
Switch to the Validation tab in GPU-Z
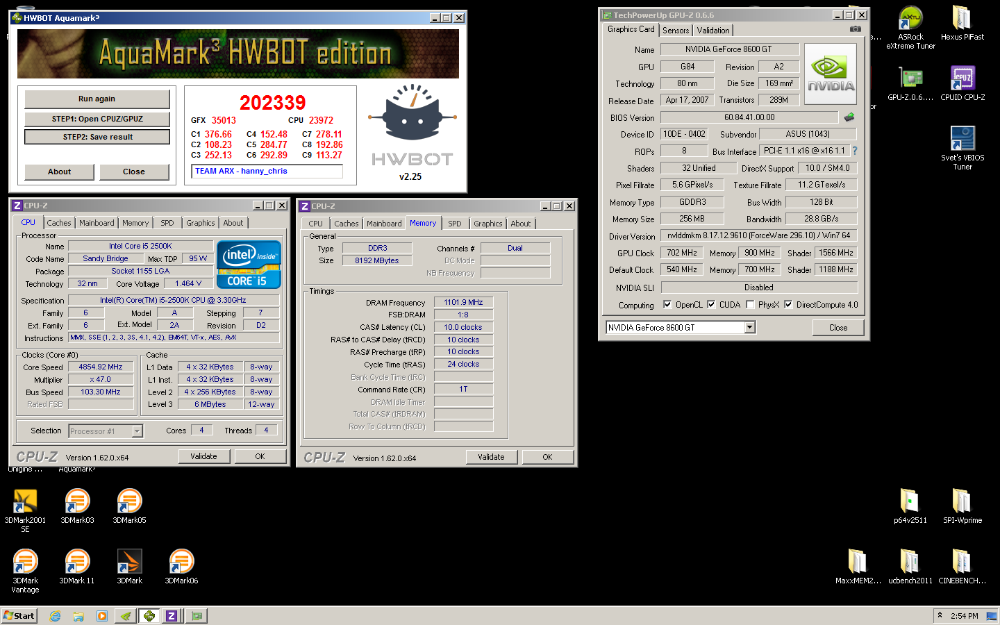click(x=713, y=31)
